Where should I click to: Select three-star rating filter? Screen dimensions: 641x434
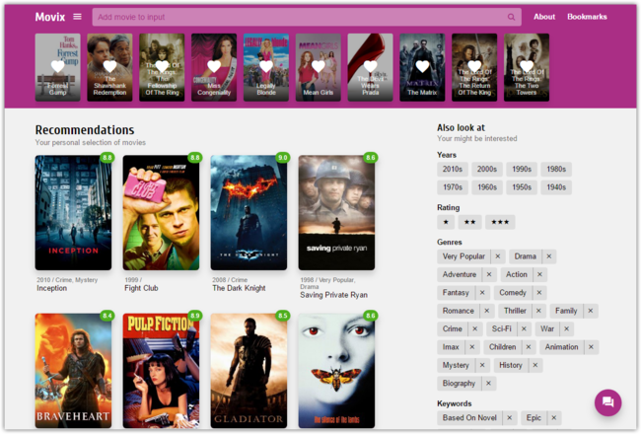[x=500, y=222]
